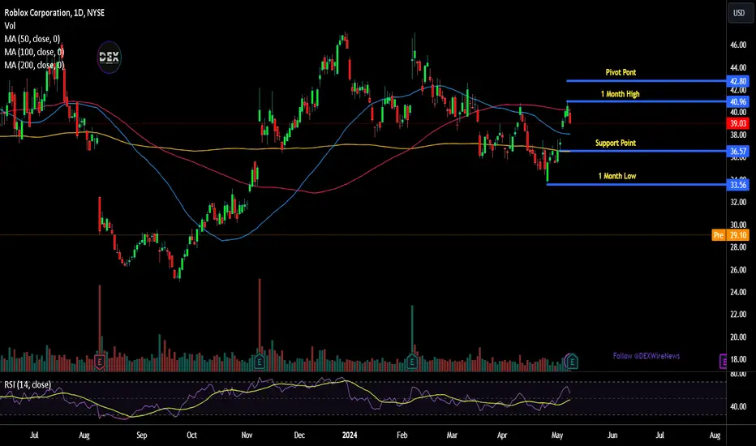This screenshot has height=446, width=756.
Task: Click the Pivot Pont annotation text
Action: (621, 72)
